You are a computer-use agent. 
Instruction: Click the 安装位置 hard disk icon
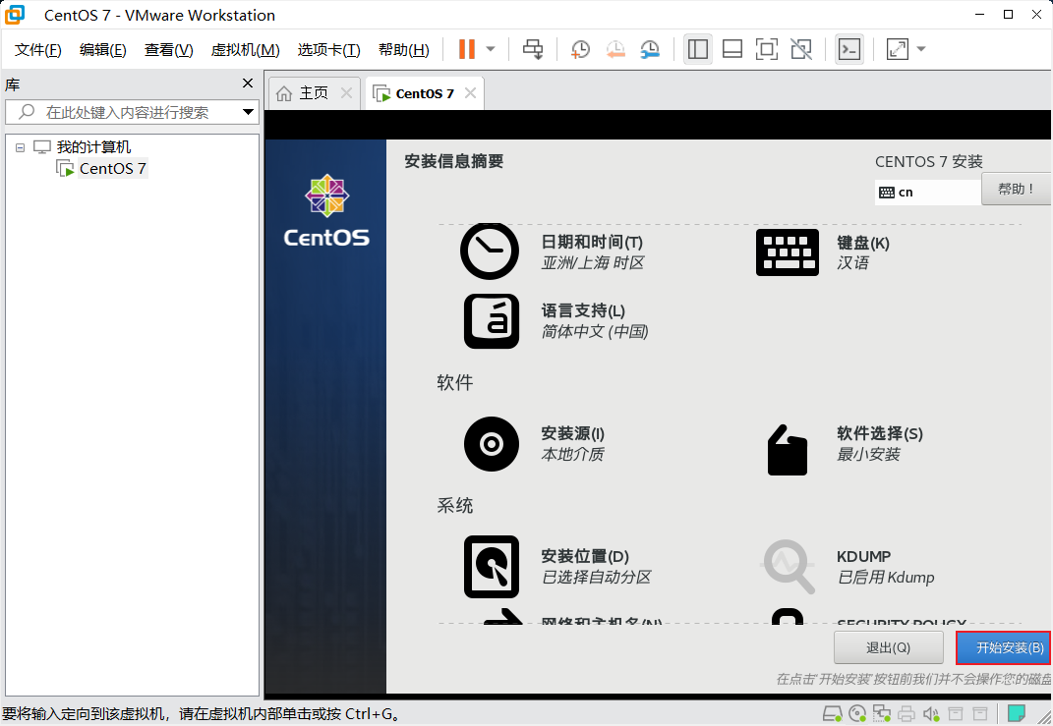pos(491,567)
